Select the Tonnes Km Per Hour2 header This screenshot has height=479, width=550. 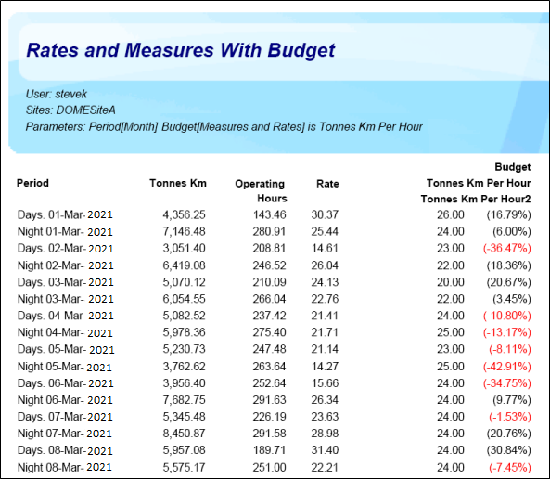[x=476, y=199]
